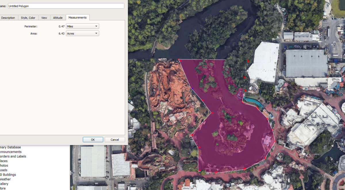The image size is (345, 190).
Task: Select the Measurements tab
Action: [x=78, y=17]
